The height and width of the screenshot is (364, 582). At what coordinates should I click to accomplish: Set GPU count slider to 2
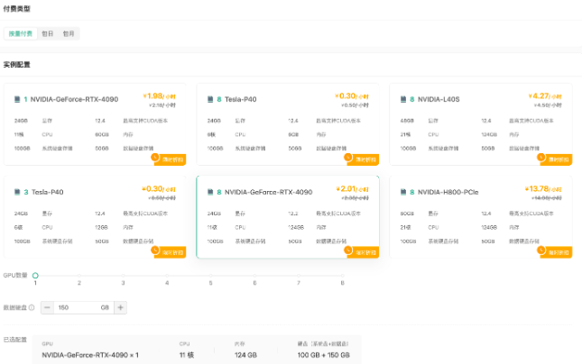(79, 276)
